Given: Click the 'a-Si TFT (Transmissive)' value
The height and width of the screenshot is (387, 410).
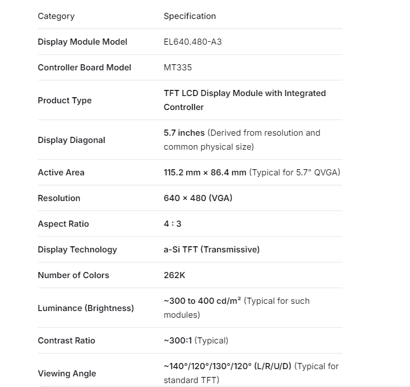Looking at the screenshot, I should (x=211, y=250).
